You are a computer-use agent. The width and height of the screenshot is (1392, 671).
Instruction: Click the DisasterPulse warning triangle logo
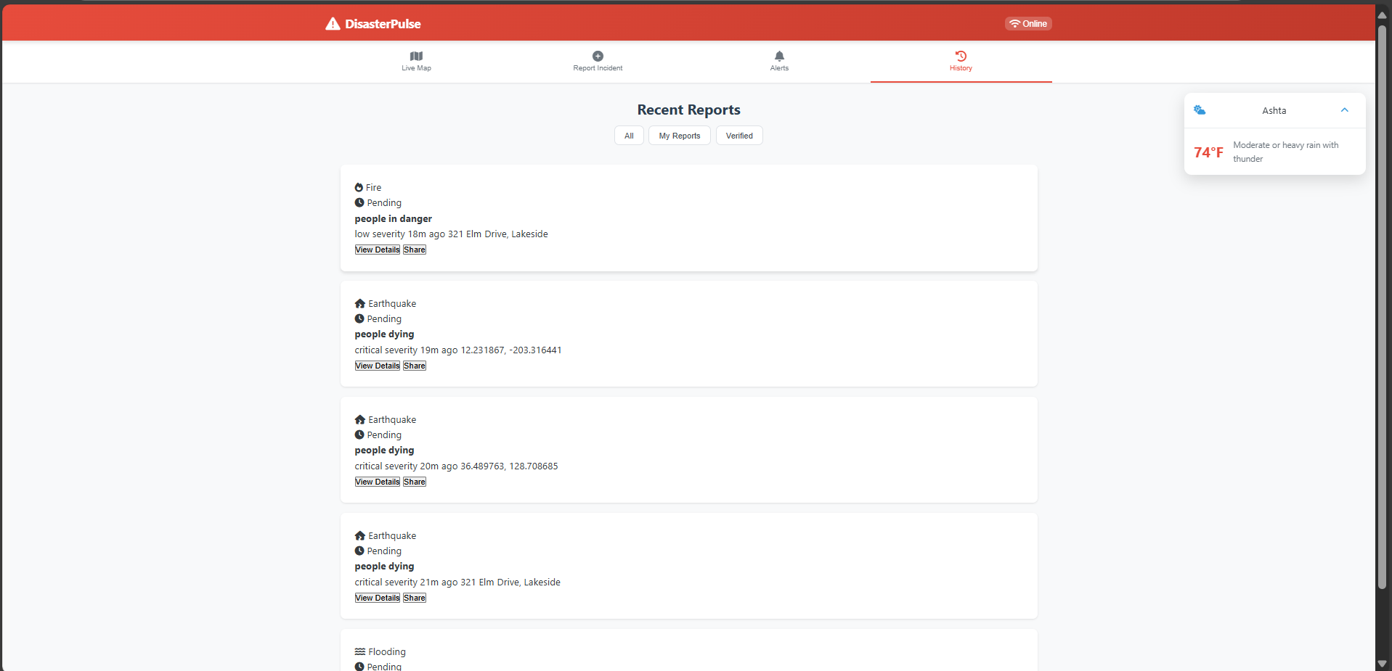pos(333,24)
